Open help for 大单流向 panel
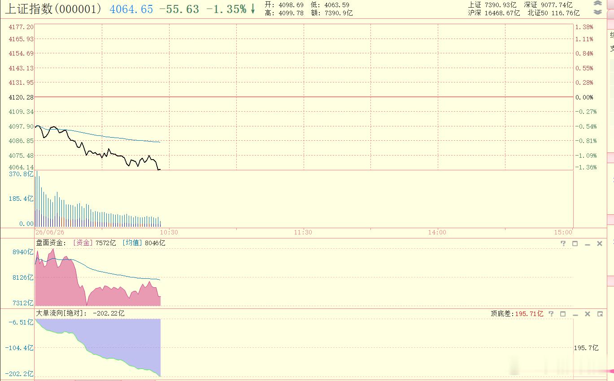This screenshot has height=381, width=614. tap(551, 314)
